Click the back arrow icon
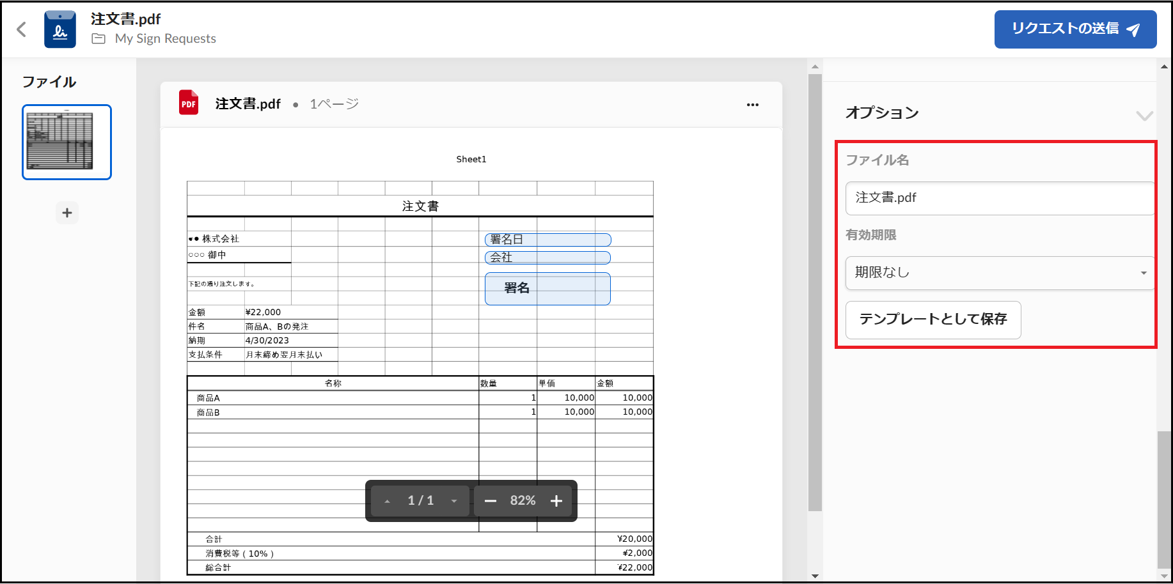The width and height of the screenshot is (1173, 584). click(22, 29)
